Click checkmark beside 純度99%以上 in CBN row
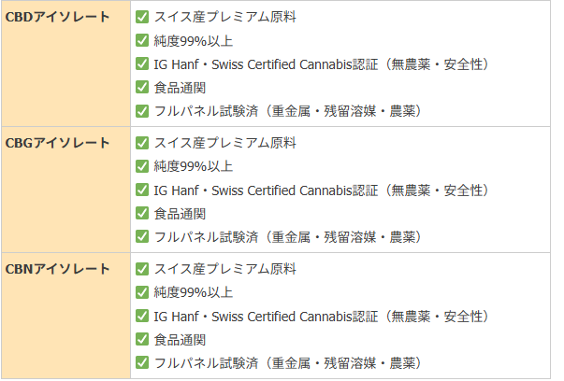This screenshot has width=564, height=381. (x=142, y=292)
